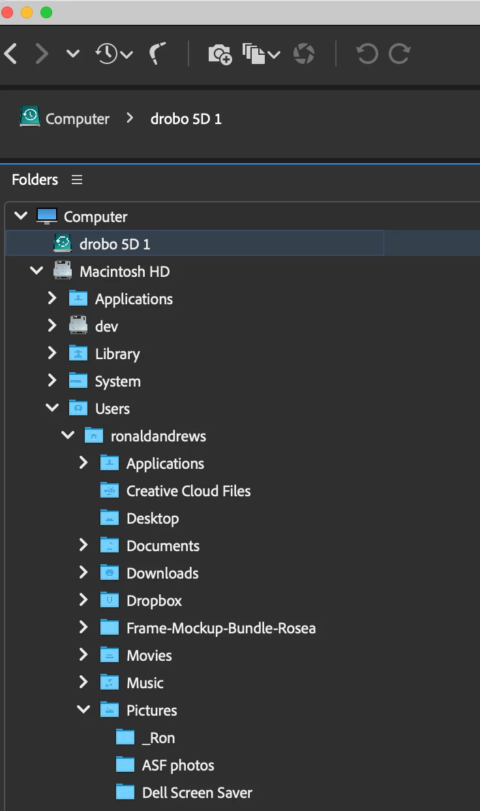Click the dev disk icon

78,325
